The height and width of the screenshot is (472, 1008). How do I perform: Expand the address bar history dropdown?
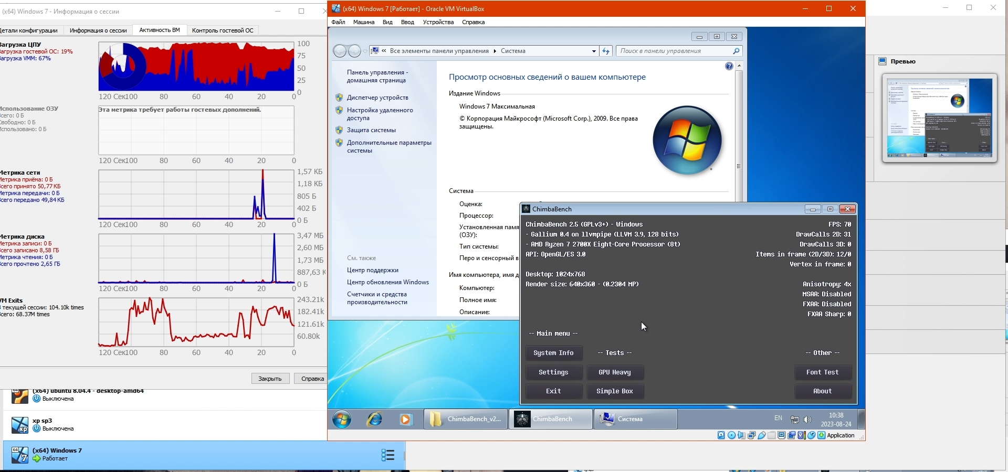(x=594, y=51)
